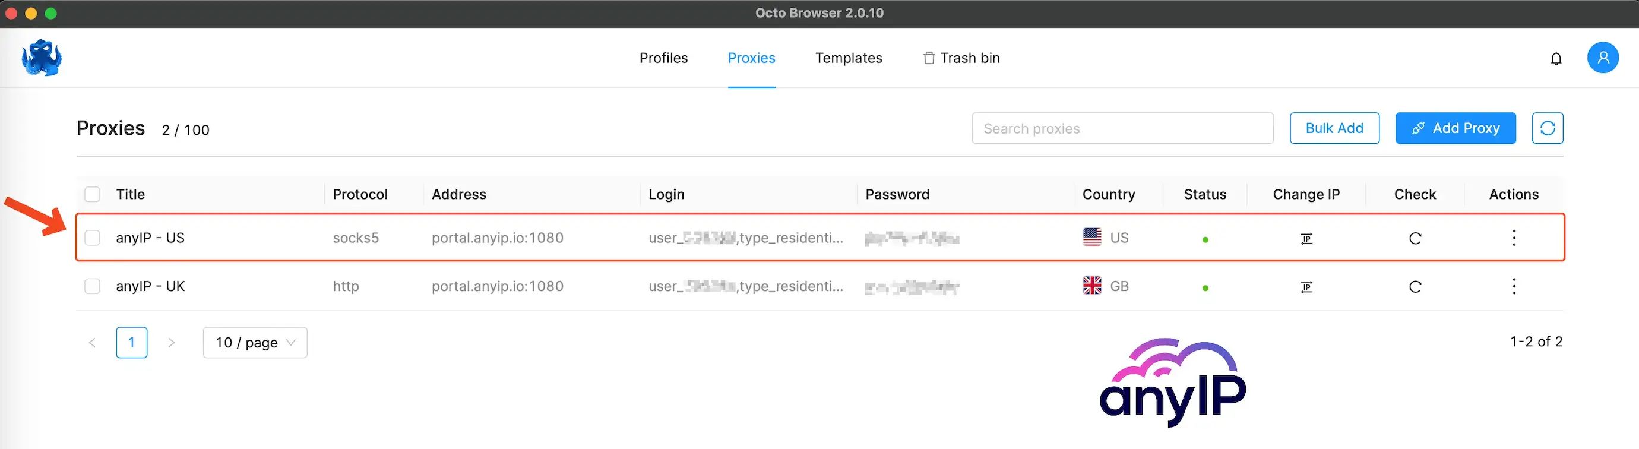The width and height of the screenshot is (1639, 449).
Task: Focus the Search proxies field
Action: pos(1122,128)
